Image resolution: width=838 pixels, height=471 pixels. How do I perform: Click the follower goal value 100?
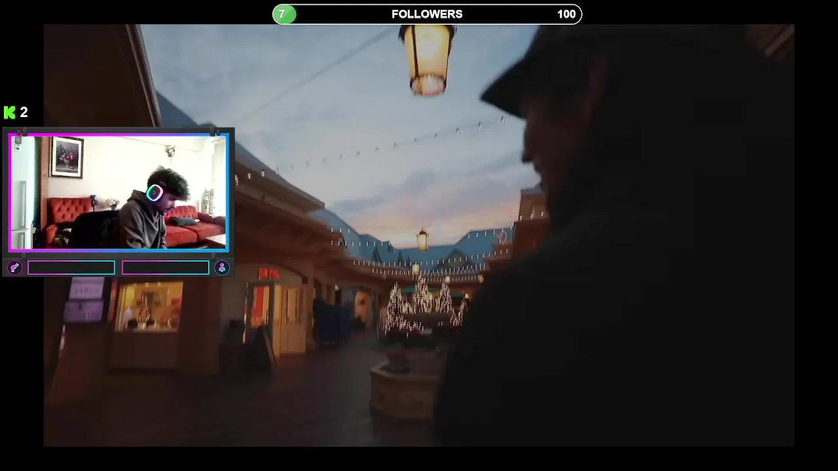(566, 14)
